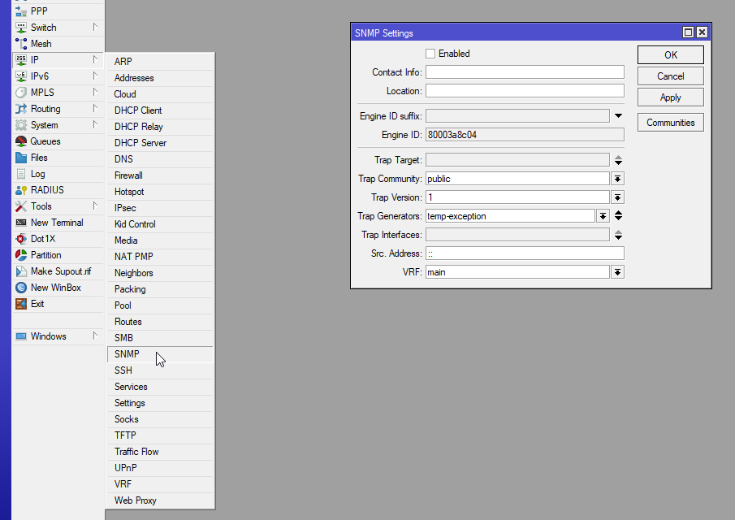Expand the Engine ID suffix arrow
This screenshot has height=520, width=735.
618,116
